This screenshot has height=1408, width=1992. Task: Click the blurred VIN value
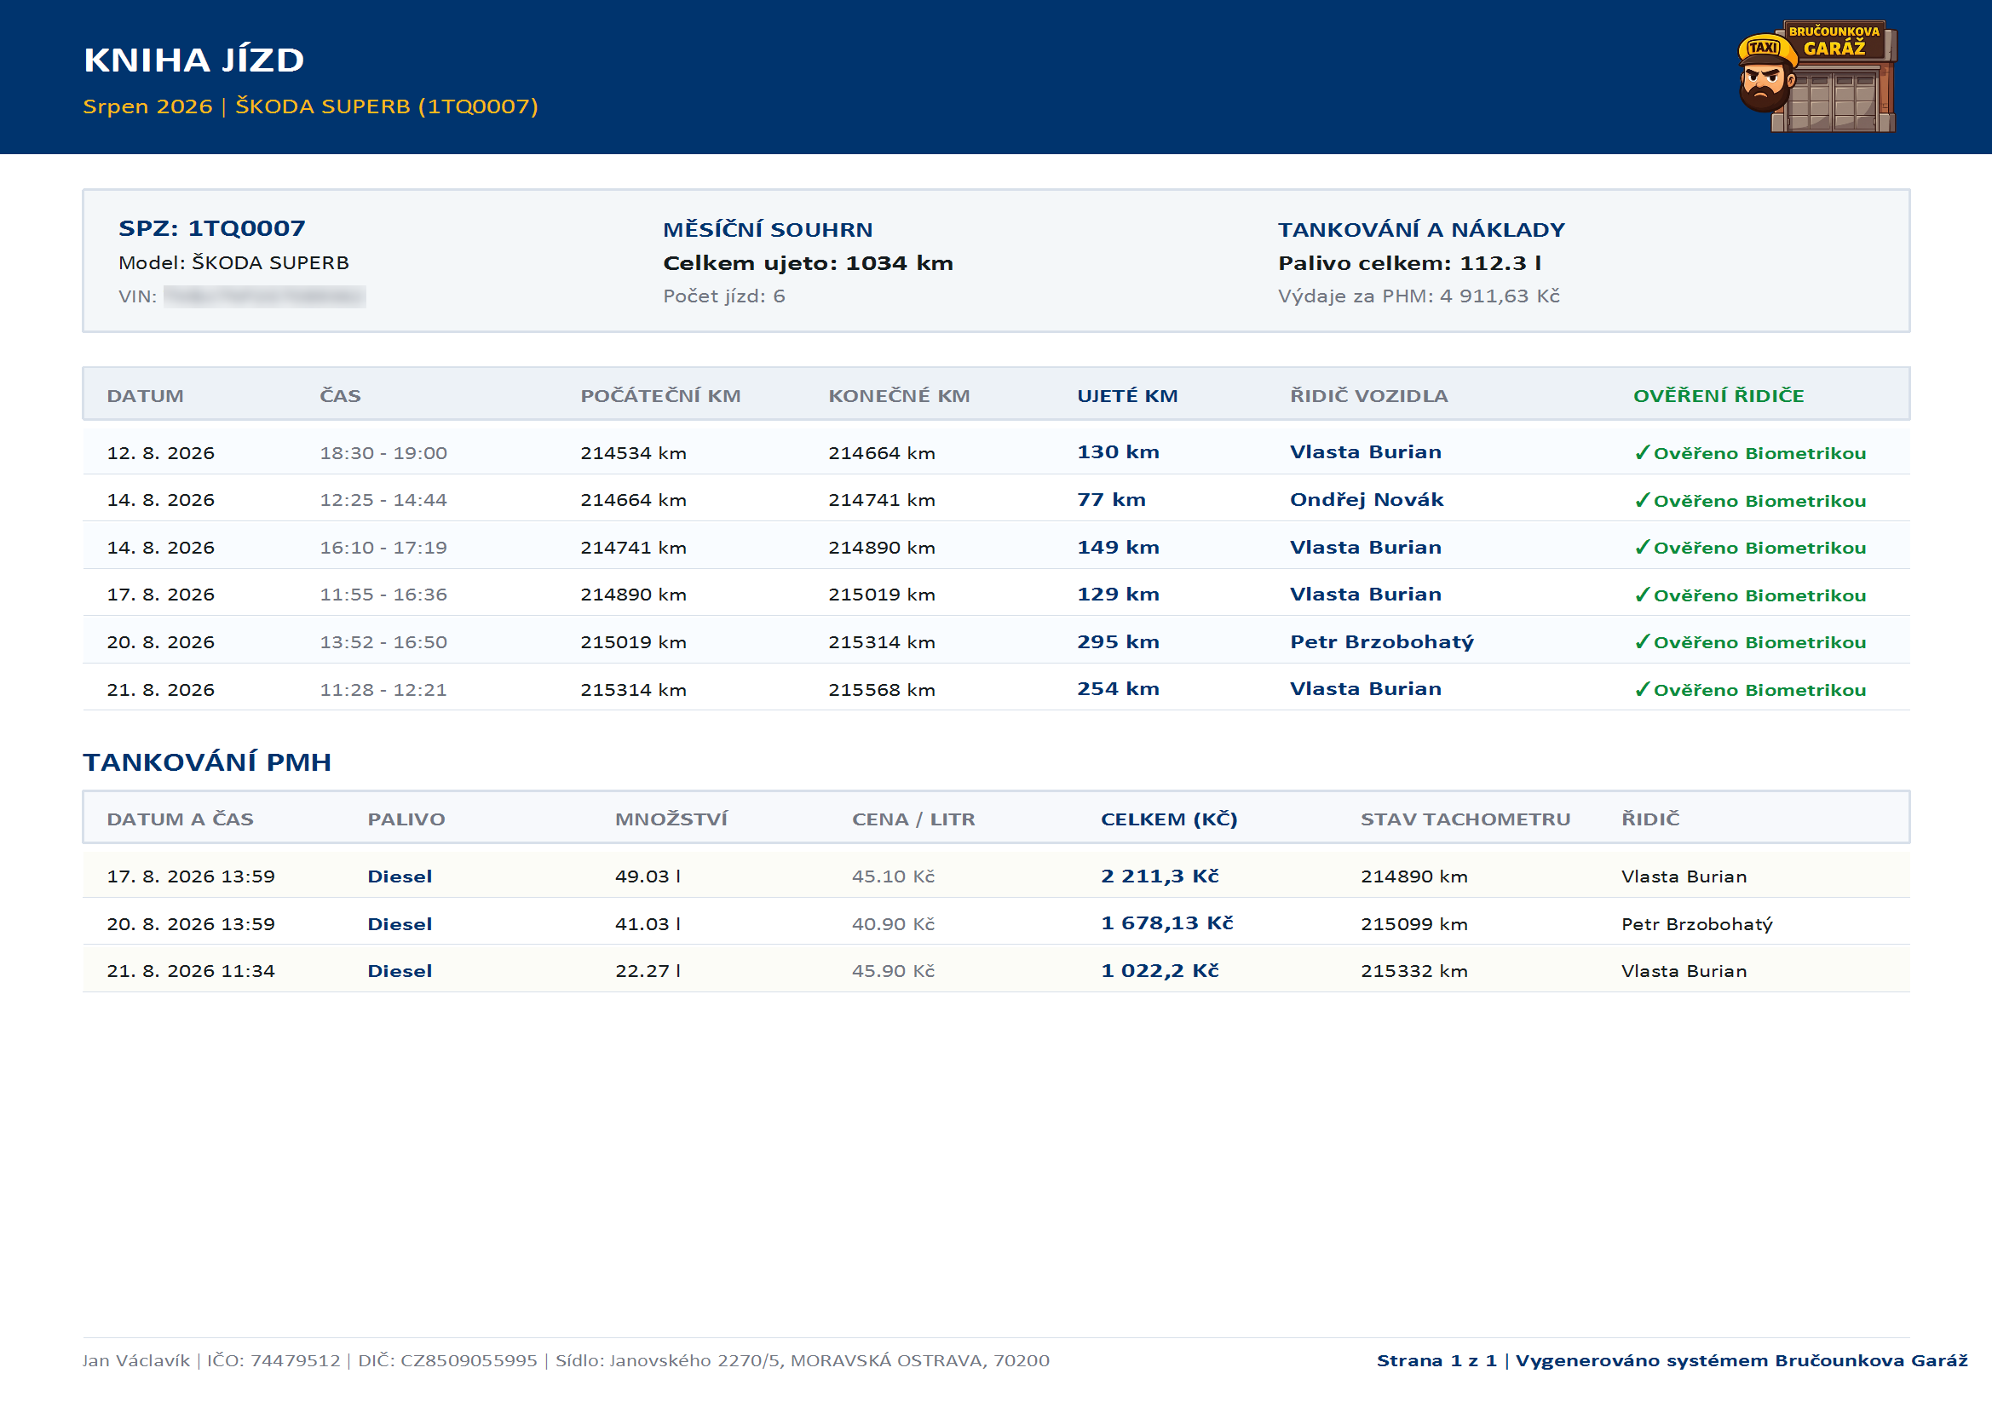265,296
